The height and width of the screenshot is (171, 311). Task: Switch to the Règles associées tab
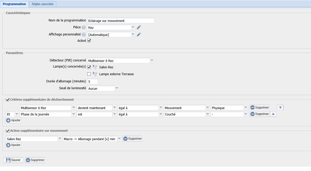pos(43,4)
